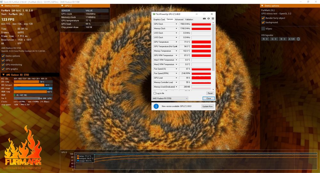The height and width of the screenshot is (173, 320).
Task: Click the Close button in GPU-Z
Action: tap(209, 98)
